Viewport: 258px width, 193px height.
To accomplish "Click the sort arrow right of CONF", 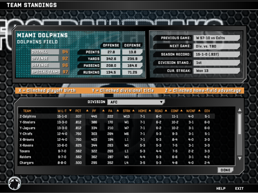I will (182, 110).
